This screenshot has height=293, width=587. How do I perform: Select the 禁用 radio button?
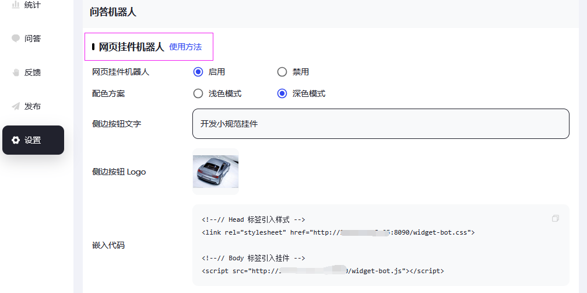pyautogui.click(x=282, y=72)
